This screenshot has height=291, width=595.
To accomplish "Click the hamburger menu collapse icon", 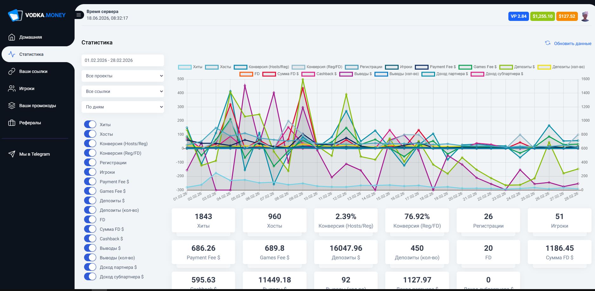I will tap(79, 15).
